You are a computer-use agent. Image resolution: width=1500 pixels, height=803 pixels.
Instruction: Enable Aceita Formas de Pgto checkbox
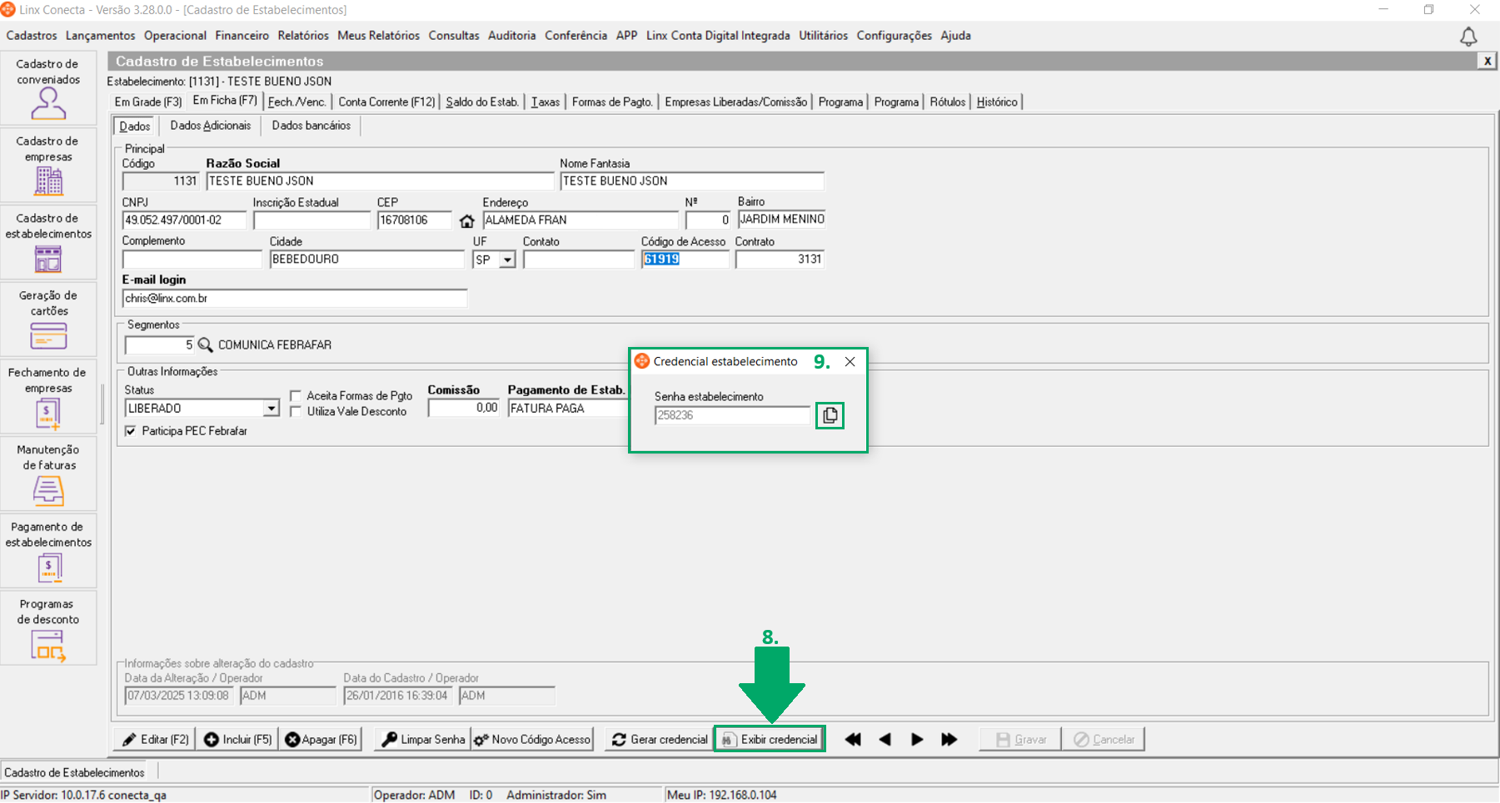[x=296, y=396]
